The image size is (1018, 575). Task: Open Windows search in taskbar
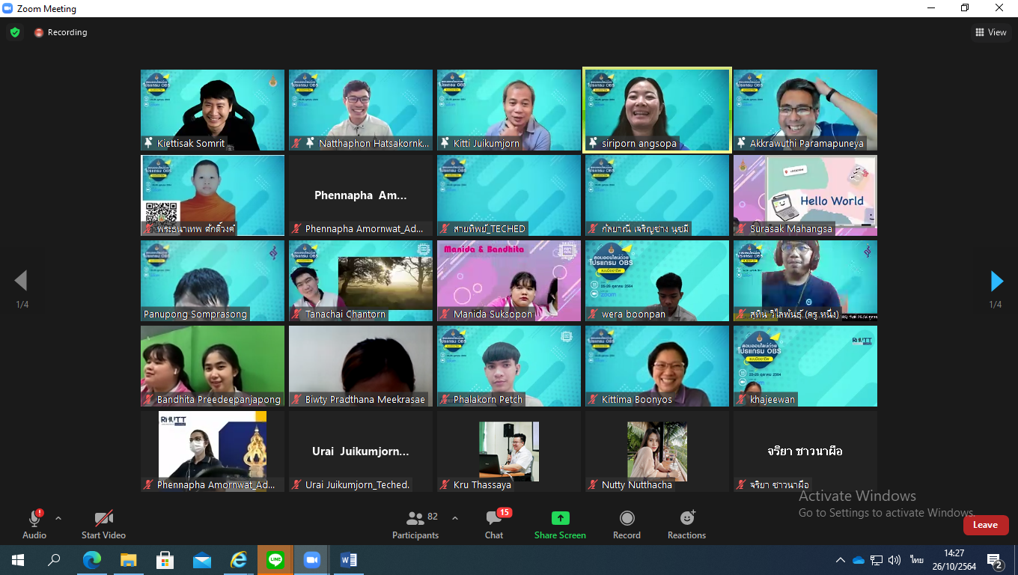(x=54, y=560)
